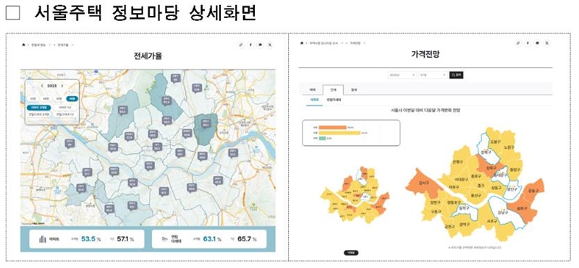
Task: Toggle the highlighted apartment median option
Action: point(38,108)
